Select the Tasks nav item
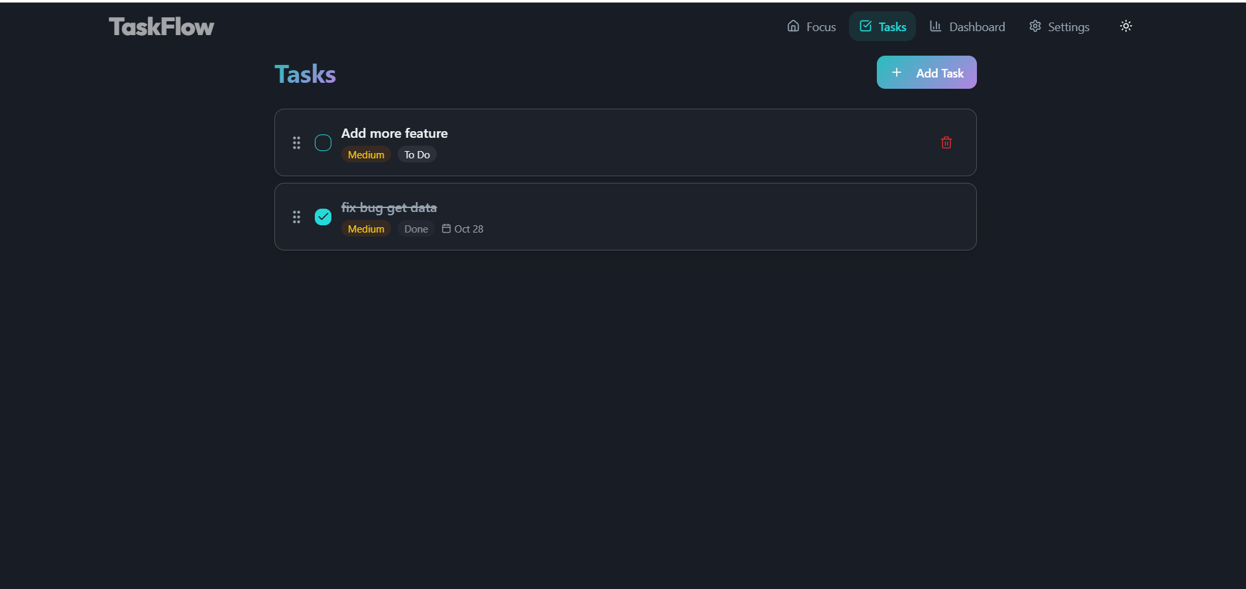Viewport: 1246px width, 589px height. pos(882,27)
